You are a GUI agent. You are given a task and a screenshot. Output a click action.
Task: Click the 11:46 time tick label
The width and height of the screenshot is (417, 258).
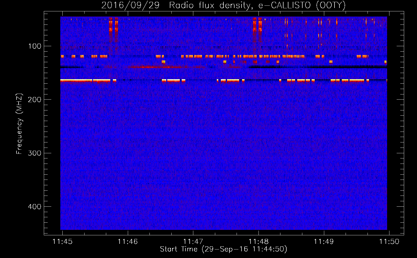(128, 242)
